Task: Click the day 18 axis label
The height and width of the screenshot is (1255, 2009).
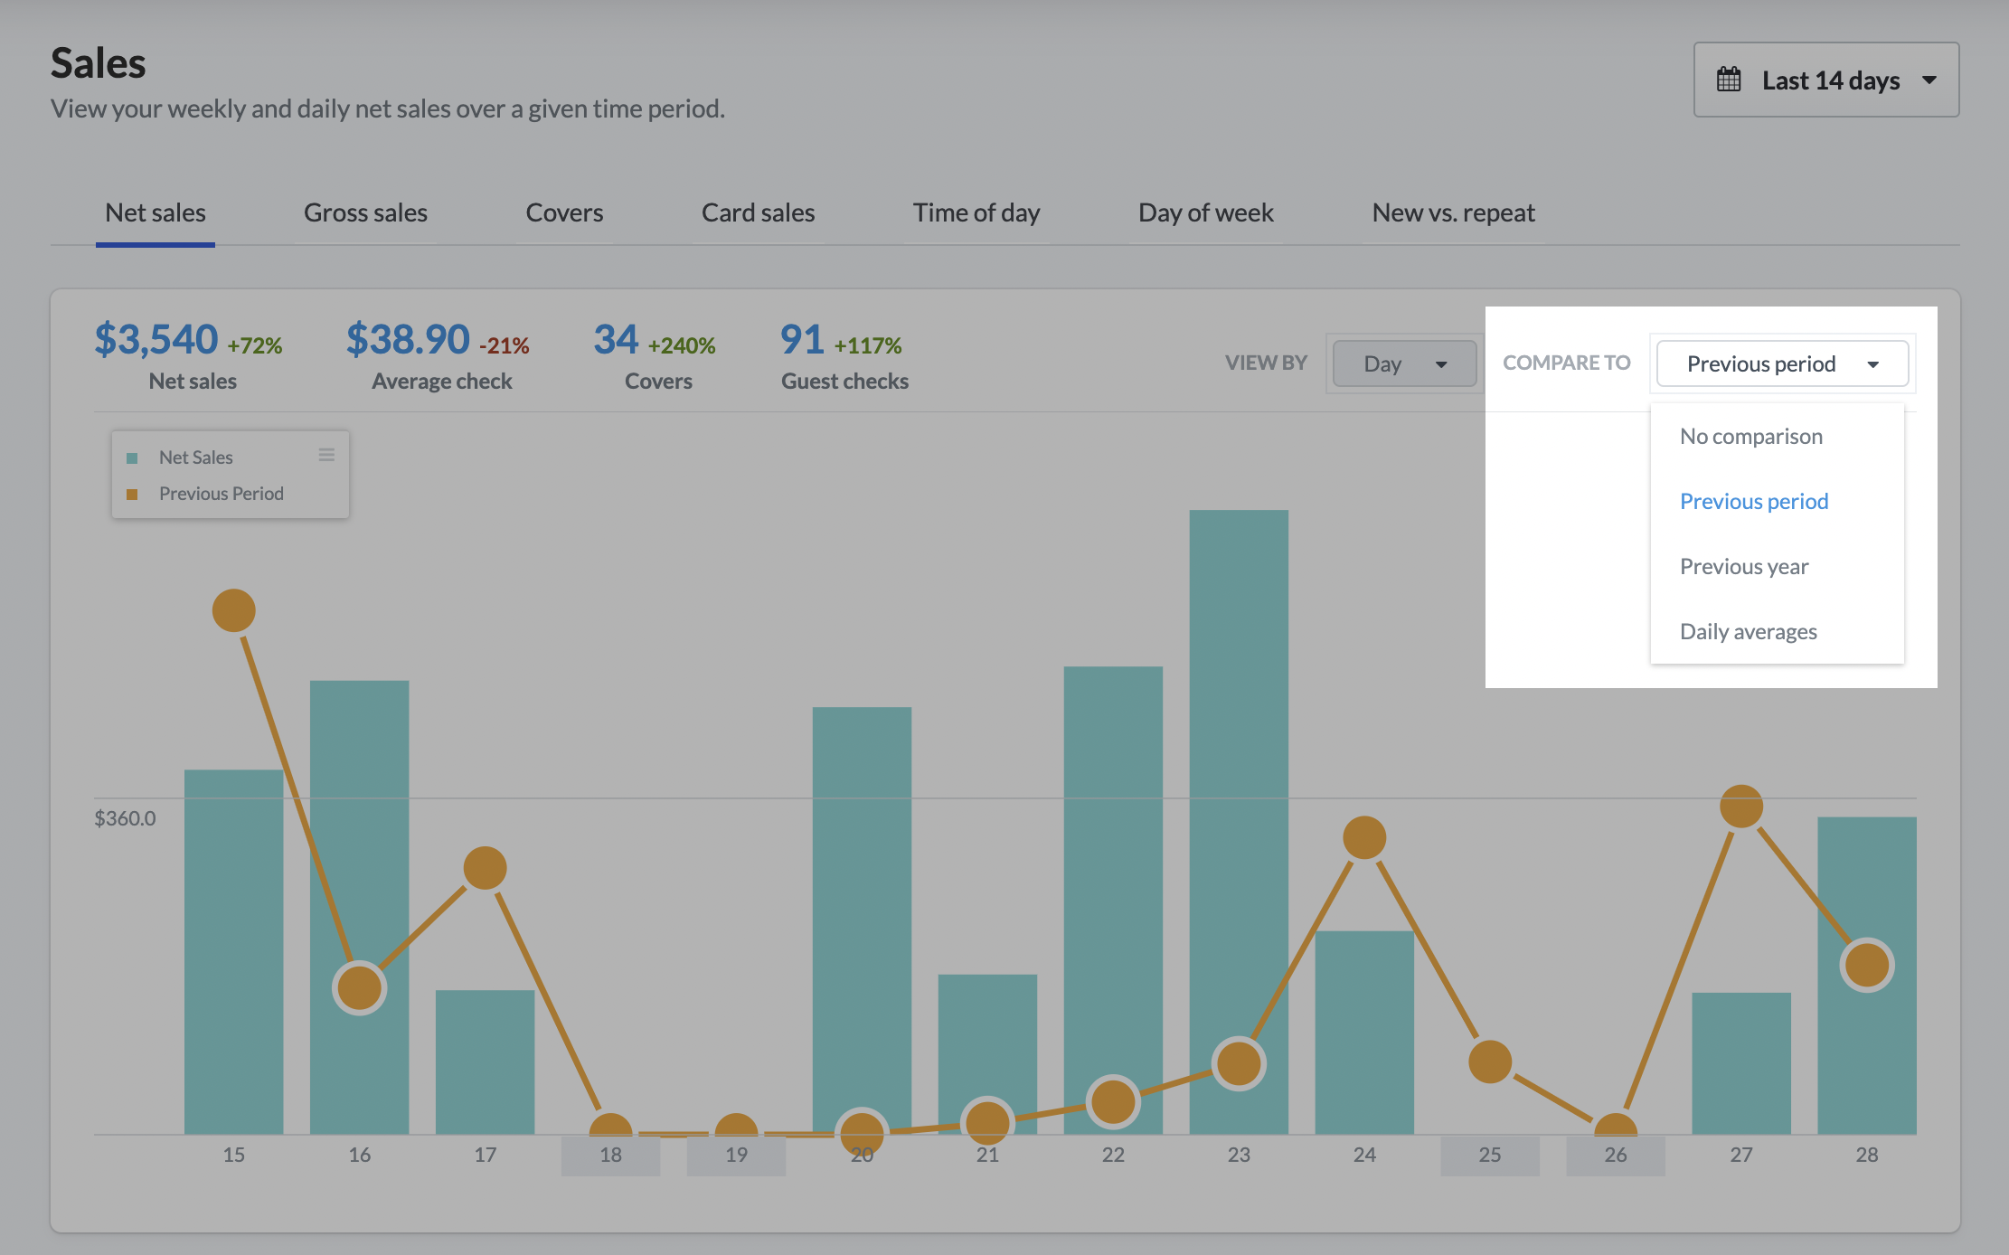Action: pyautogui.click(x=610, y=1156)
